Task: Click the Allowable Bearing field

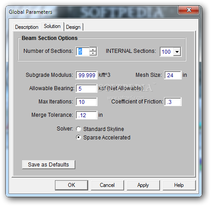Action: (x=86, y=88)
